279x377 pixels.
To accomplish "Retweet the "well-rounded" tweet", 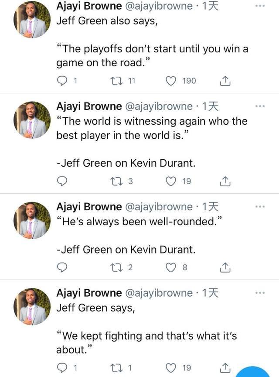I will click(117, 267).
